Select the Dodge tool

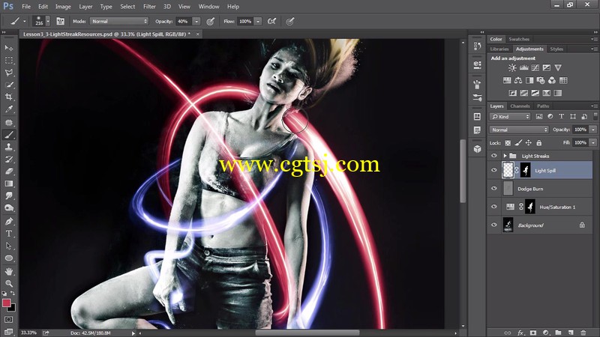pos(9,208)
